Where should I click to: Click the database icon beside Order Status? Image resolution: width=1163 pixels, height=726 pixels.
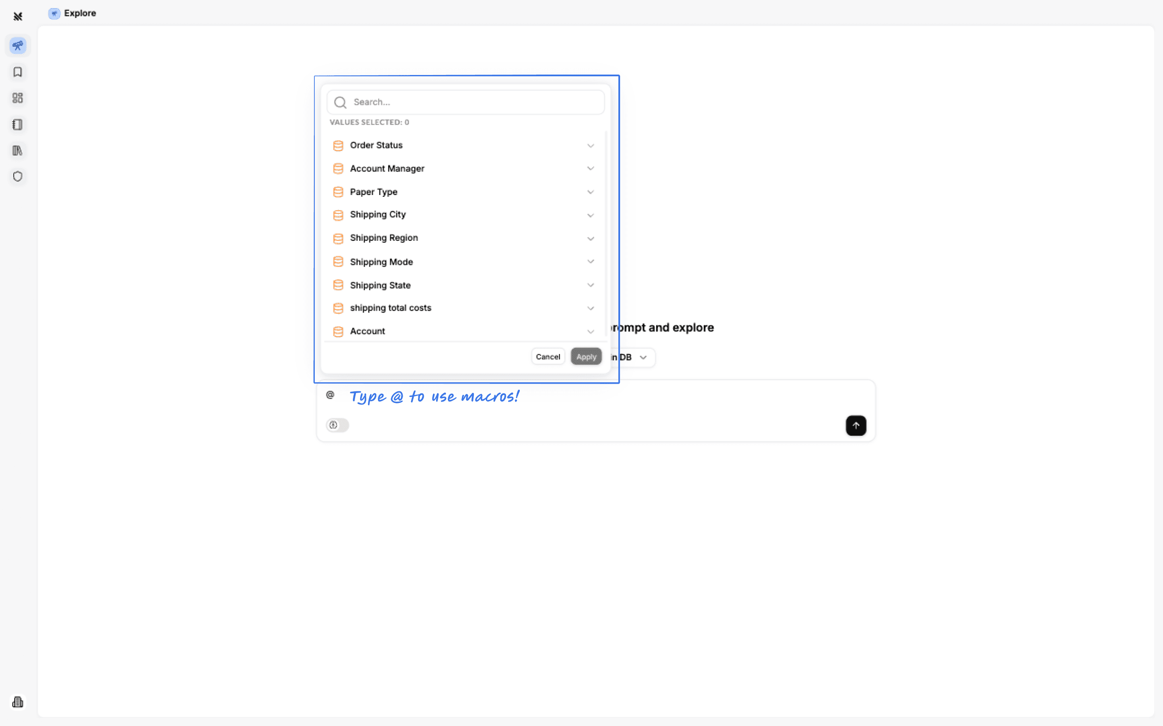point(338,145)
